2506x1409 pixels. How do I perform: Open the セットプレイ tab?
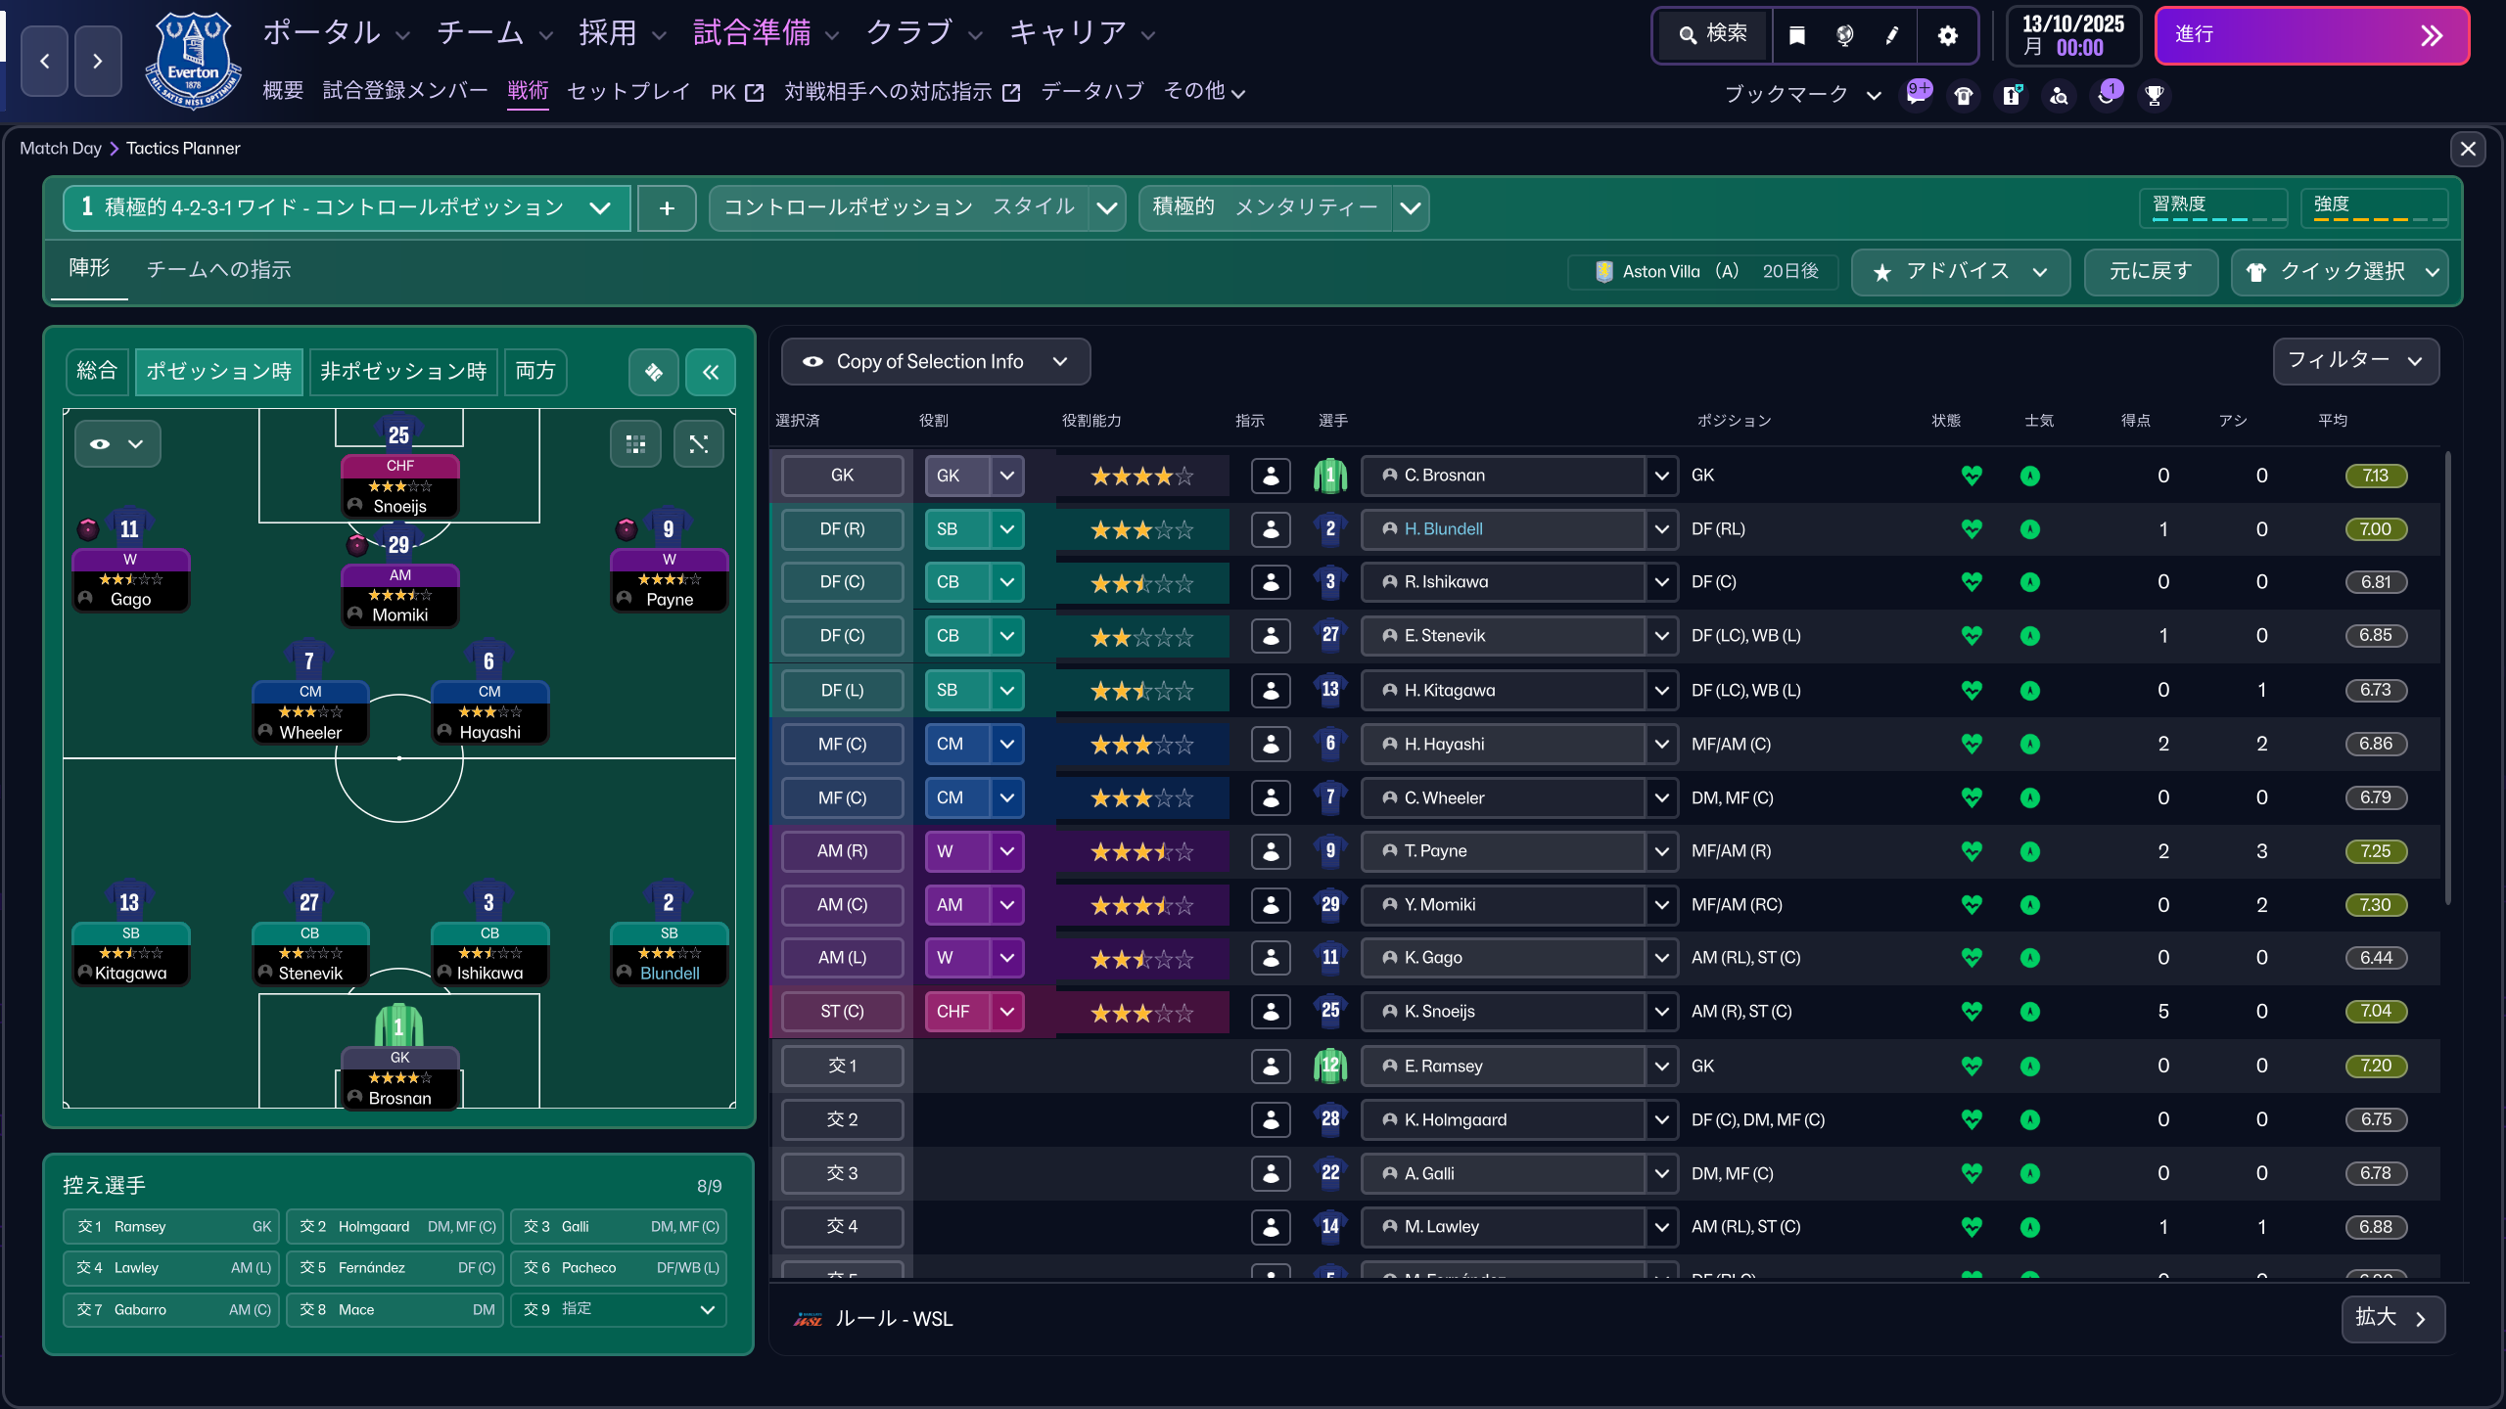628,92
